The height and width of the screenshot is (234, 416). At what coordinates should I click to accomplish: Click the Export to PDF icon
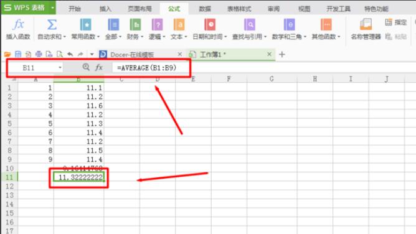(x=28, y=54)
